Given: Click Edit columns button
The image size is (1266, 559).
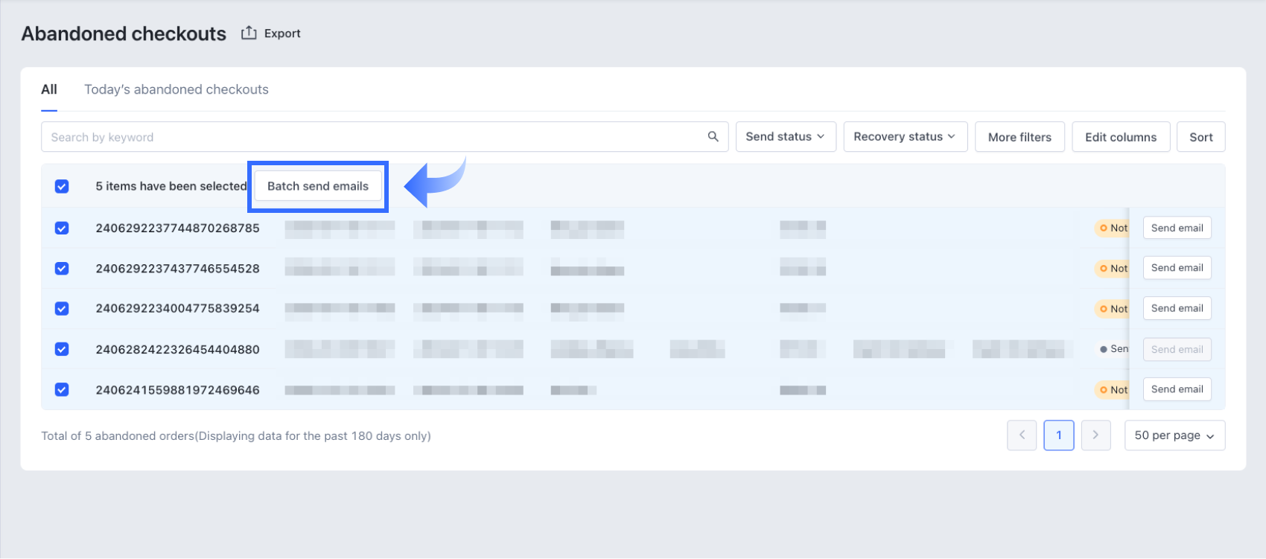Looking at the screenshot, I should coord(1121,137).
